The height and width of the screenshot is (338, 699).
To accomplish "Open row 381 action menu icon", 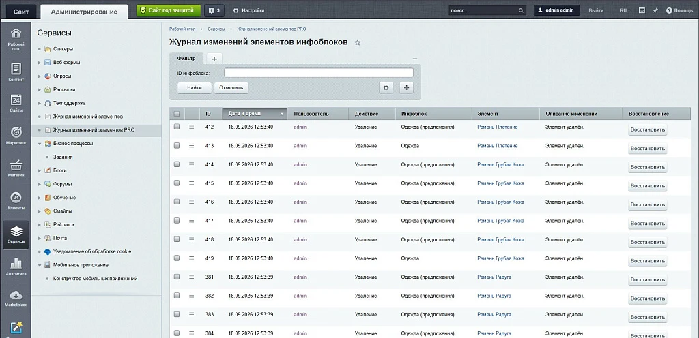I will [x=192, y=277].
